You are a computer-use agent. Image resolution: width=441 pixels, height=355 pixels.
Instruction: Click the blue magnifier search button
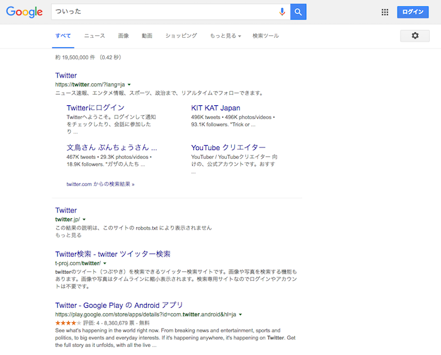tap(298, 12)
